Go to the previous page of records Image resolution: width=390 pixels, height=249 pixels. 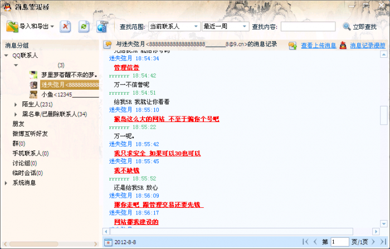click(x=315, y=242)
